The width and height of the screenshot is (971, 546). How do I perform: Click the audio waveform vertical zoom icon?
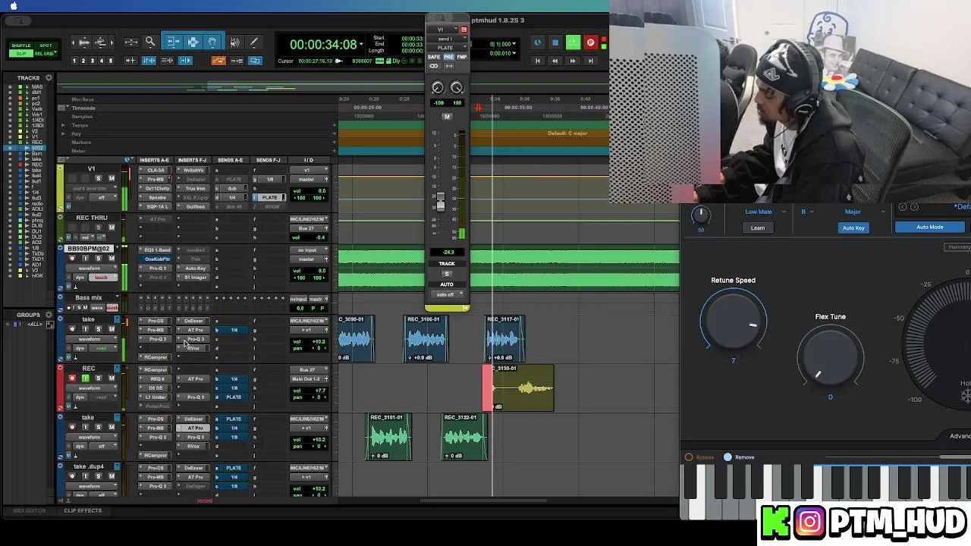[84, 42]
